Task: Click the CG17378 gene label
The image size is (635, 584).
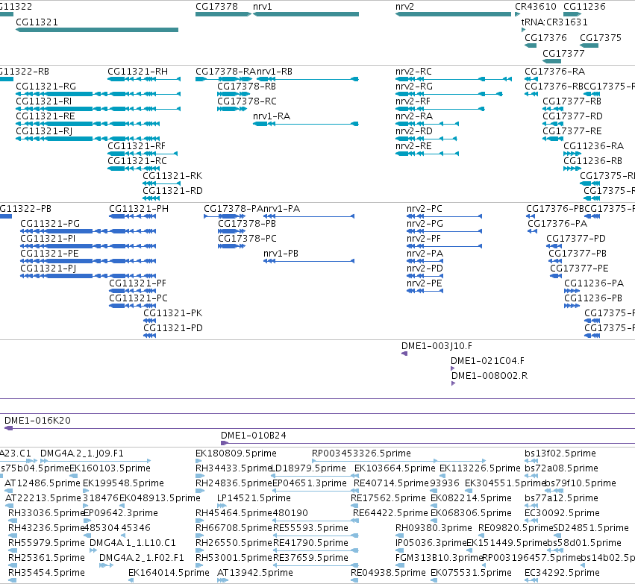Action: 216,7
